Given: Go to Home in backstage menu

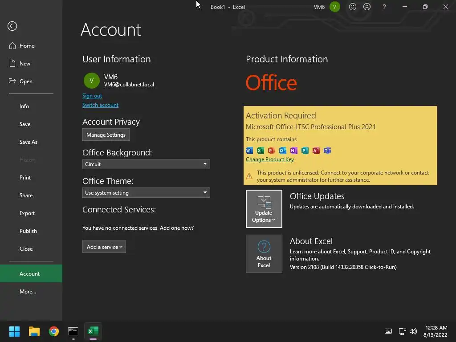Looking at the screenshot, I should [x=31, y=46].
